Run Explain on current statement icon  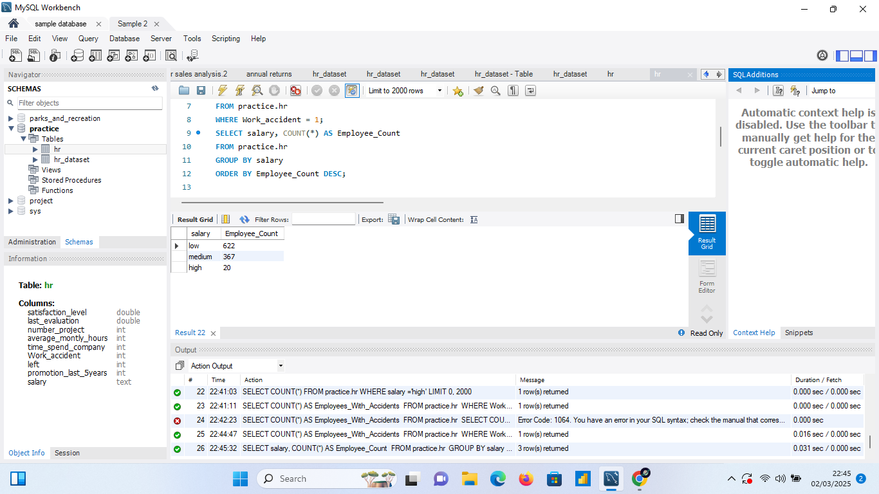(257, 91)
